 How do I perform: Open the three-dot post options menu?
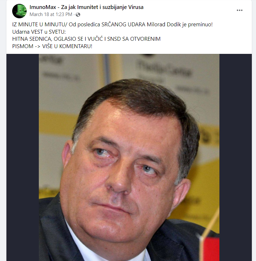239,10
